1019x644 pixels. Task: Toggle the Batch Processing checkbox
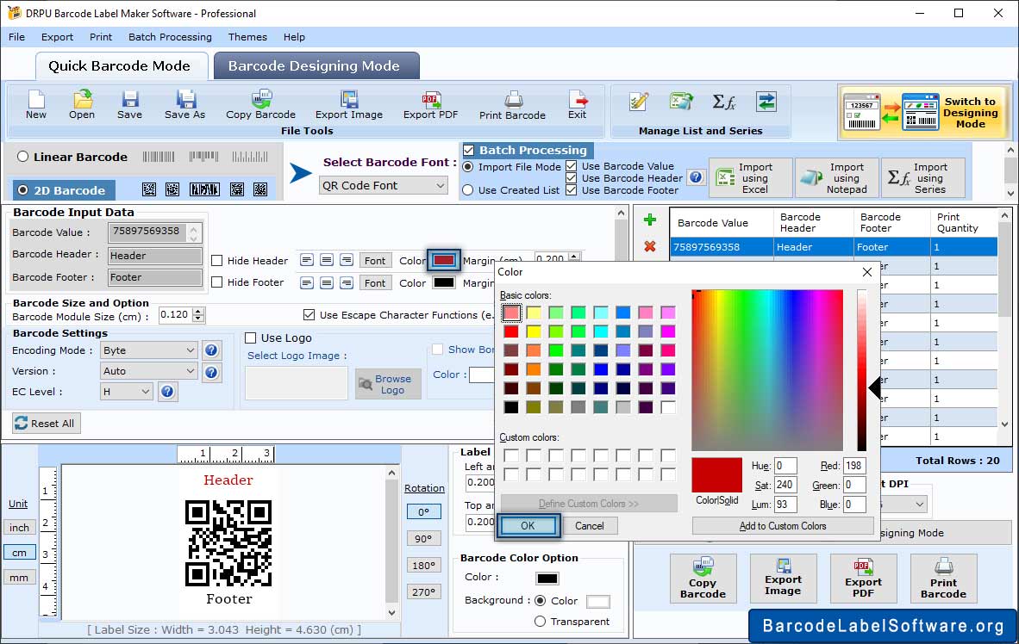point(469,150)
